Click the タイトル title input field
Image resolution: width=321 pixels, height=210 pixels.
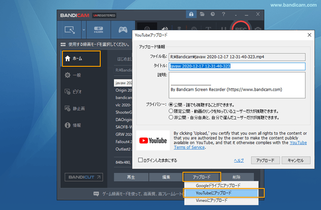tap(237, 66)
